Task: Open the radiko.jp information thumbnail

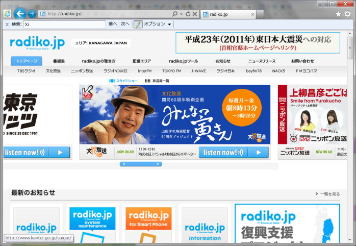Action: (x=205, y=225)
